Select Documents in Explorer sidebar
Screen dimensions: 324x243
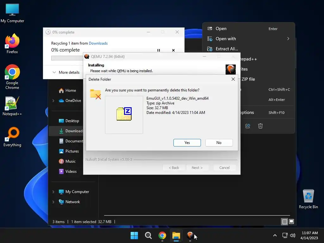[x=71, y=141]
